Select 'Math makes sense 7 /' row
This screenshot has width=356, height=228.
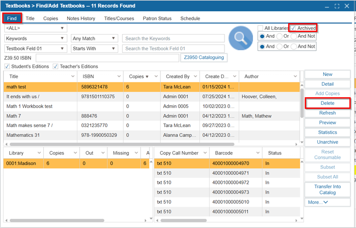pos(152,126)
